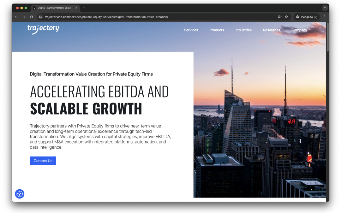The image size is (341, 213).
Task: Bookmark this page with the star icon
Action: point(286,17)
